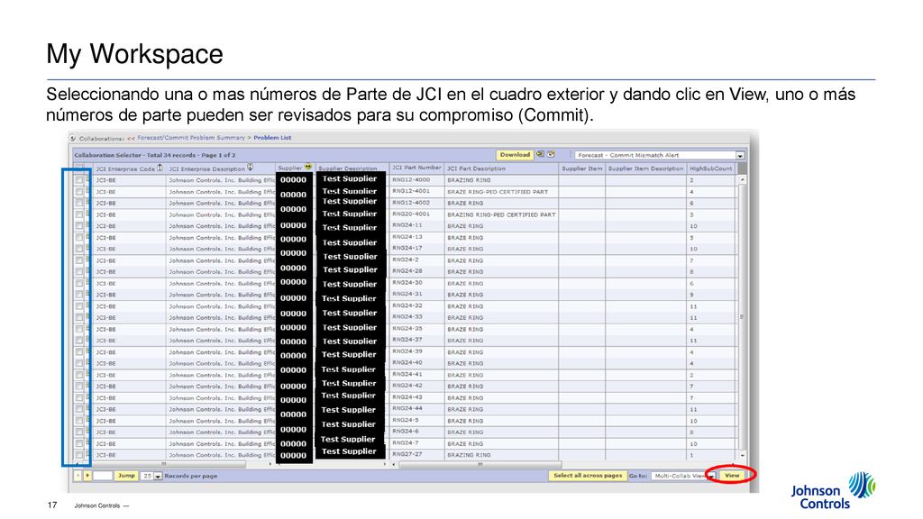Select checkbox for part RNG12-4002
Screen dimensions: 923x519
pos(79,203)
